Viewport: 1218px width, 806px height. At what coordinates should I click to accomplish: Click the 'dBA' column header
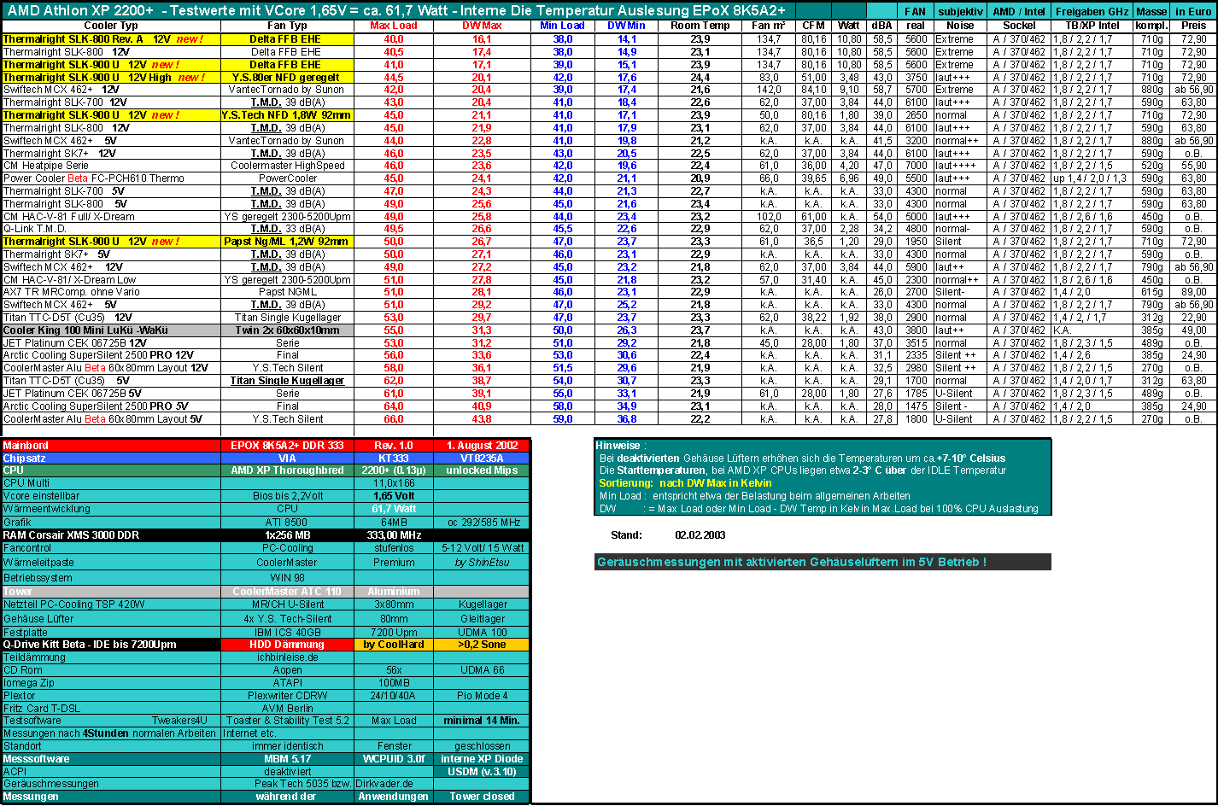click(881, 26)
